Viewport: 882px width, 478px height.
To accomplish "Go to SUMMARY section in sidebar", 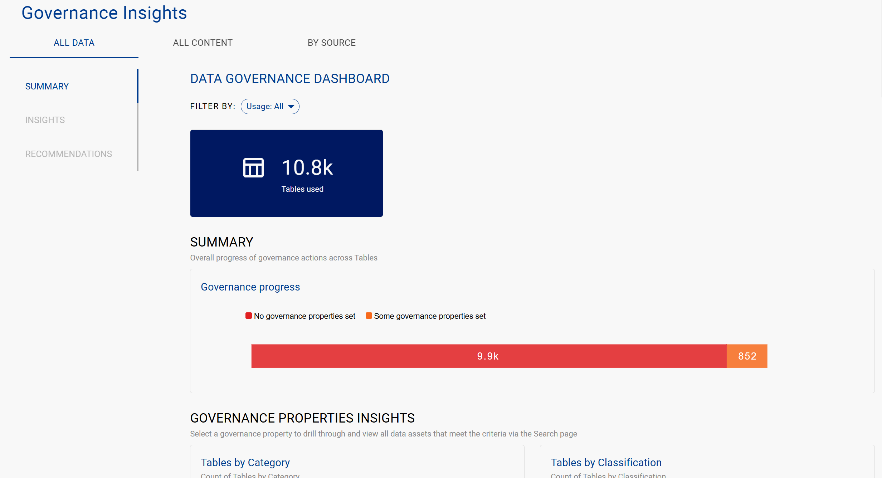I will click(x=47, y=87).
